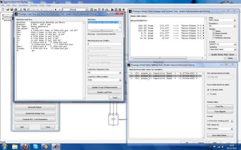Open Skype from the taskbar

click(x=36, y=146)
